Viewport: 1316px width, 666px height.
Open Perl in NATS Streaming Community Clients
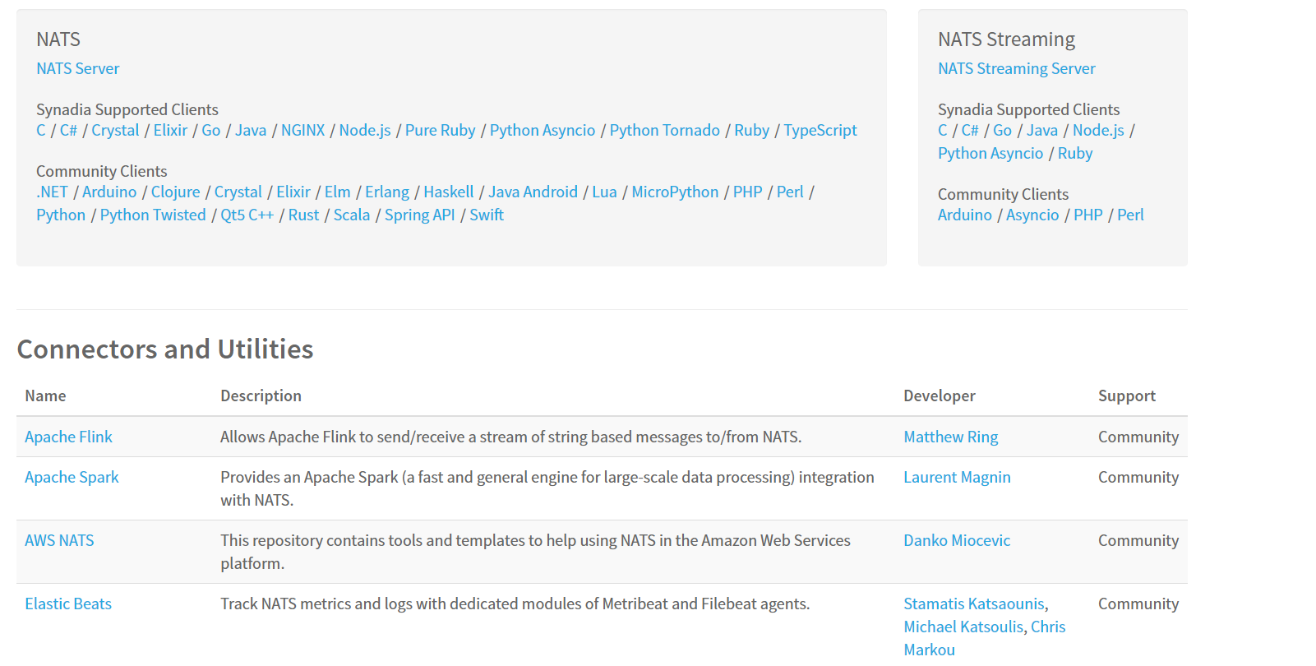pyautogui.click(x=1130, y=215)
